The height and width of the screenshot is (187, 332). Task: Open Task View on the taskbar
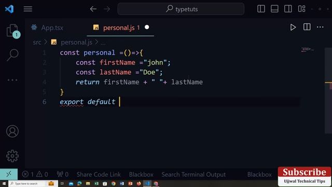62,183
